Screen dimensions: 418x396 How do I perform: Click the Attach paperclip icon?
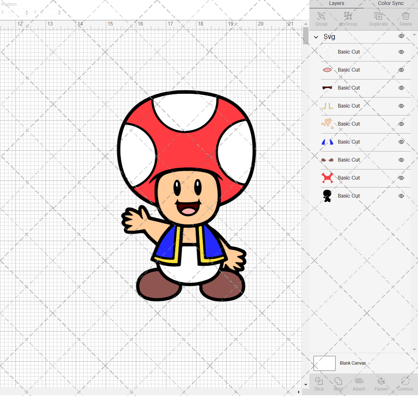[x=359, y=381]
